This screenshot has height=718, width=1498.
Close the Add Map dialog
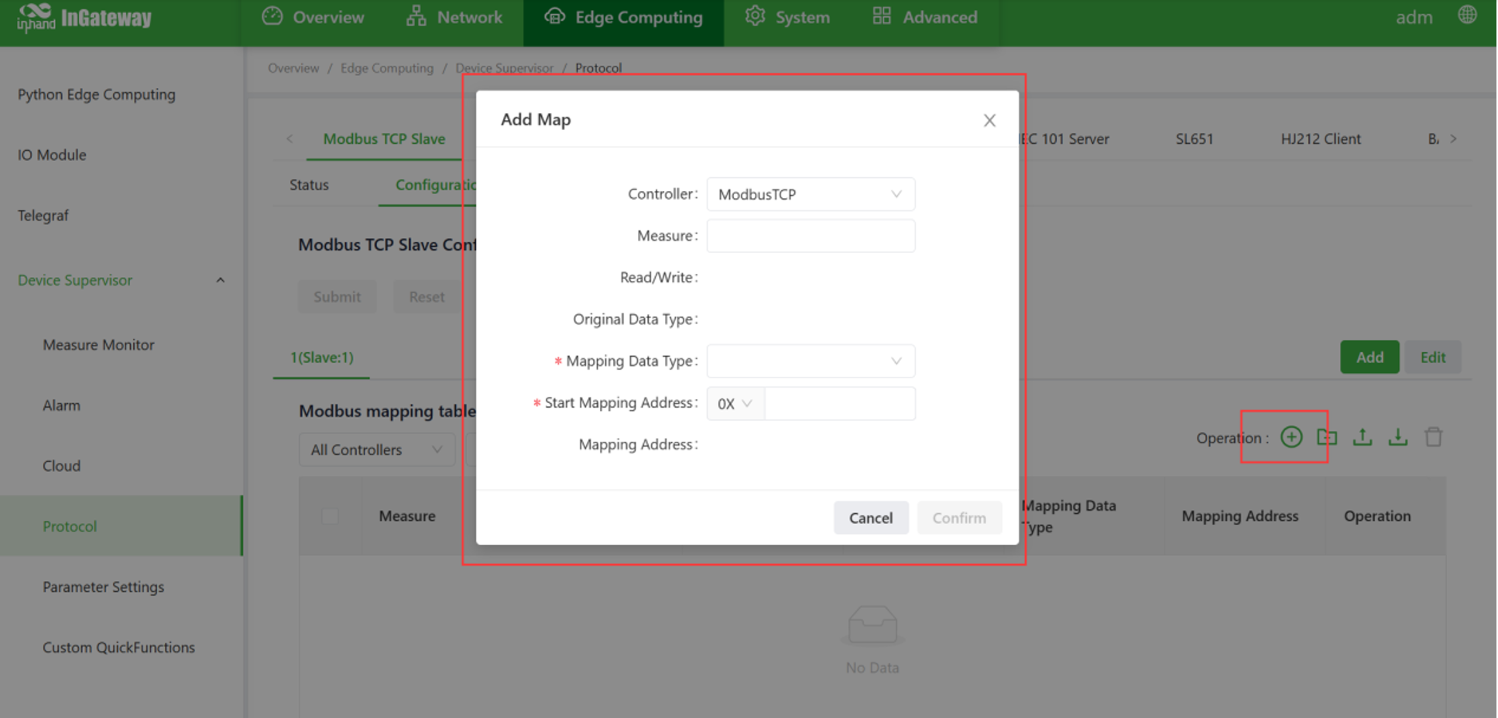click(x=989, y=120)
